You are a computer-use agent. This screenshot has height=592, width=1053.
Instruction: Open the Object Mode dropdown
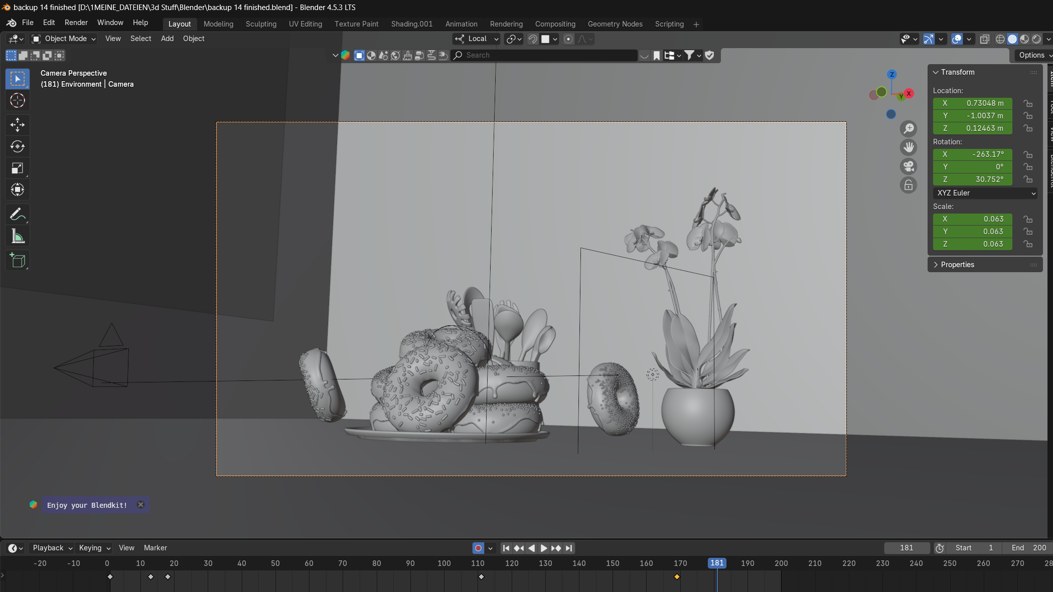[63, 39]
